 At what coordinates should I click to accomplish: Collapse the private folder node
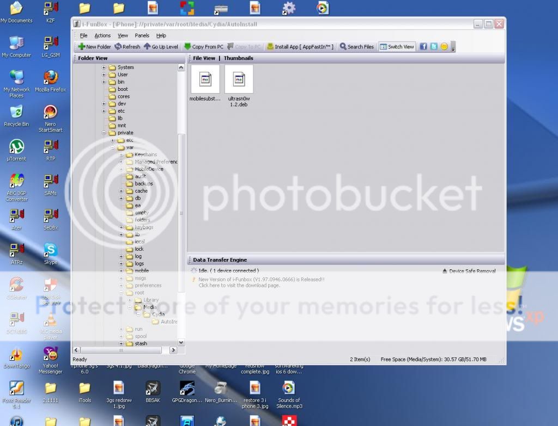coord(104,133)
